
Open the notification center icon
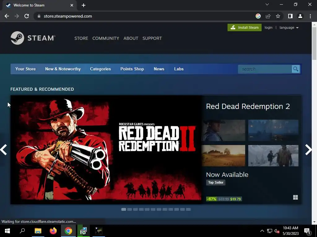click(x=307, y=231)
